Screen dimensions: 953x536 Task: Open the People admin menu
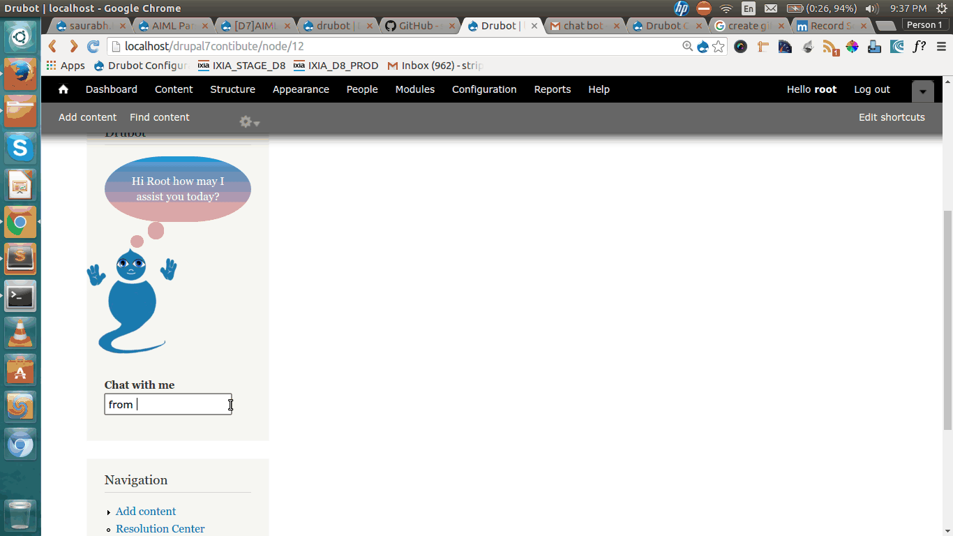coord(362,89)
